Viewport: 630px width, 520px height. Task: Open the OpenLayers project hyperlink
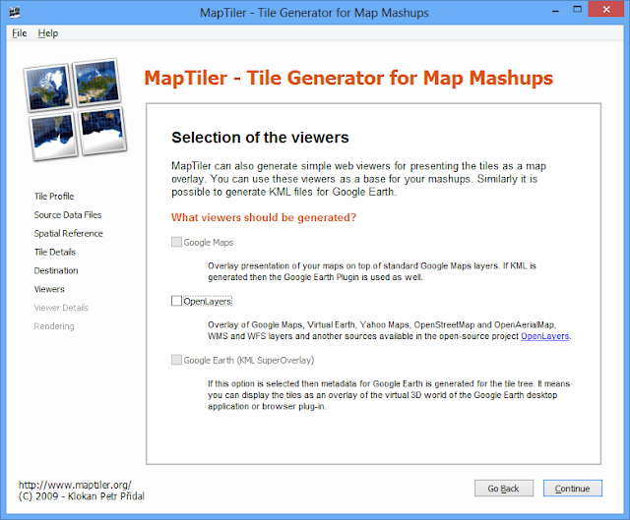click(544, 336)
